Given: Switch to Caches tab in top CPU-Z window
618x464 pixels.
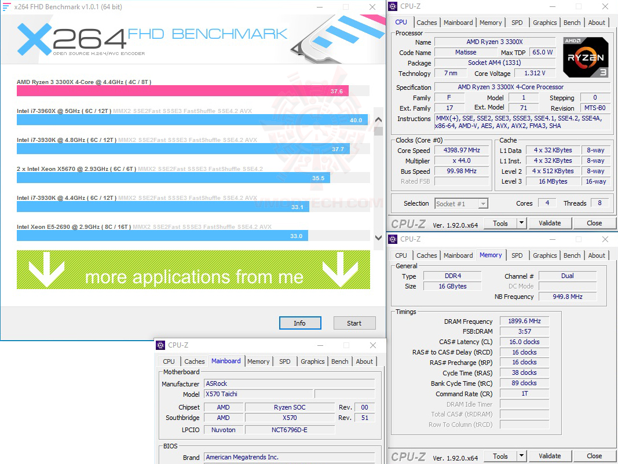Looking at the screenshot, I should (x=426, y=23).
